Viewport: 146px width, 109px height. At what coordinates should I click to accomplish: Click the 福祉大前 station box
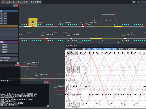click(x=108, y=20)
